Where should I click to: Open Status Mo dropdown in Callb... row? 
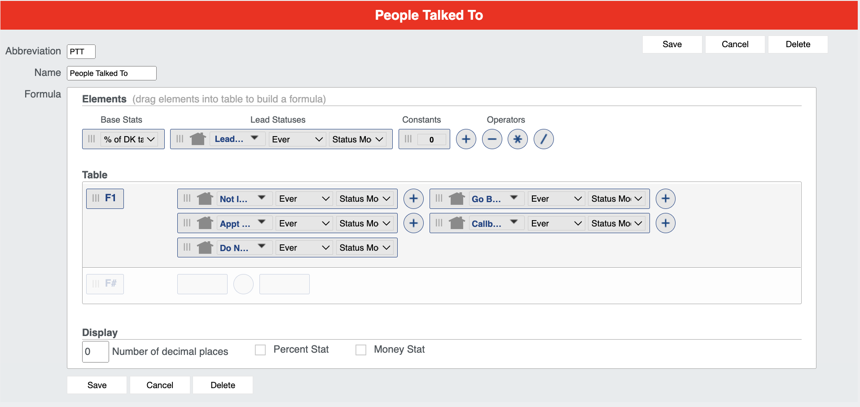(617, 223)
